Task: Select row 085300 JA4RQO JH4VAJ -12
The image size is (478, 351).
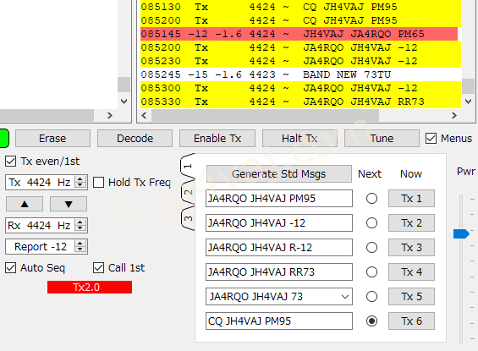Action: (x=300, y=88)
